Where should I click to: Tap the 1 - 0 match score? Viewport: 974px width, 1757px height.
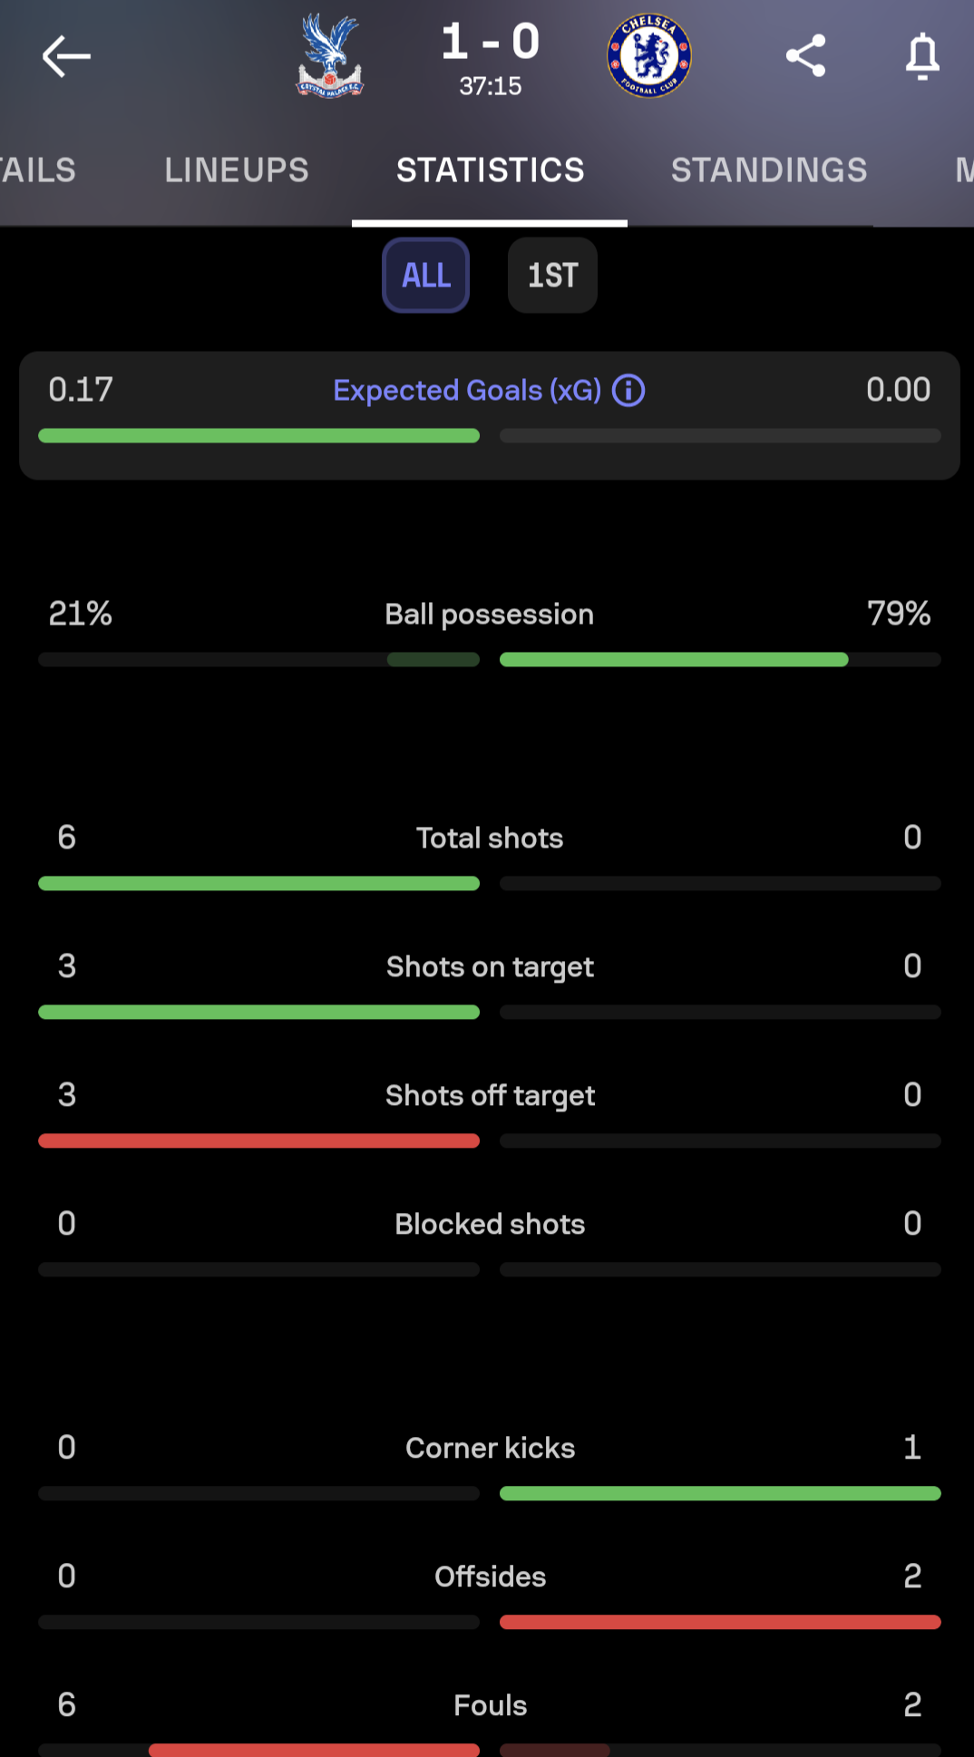click(x=491, y=42)
